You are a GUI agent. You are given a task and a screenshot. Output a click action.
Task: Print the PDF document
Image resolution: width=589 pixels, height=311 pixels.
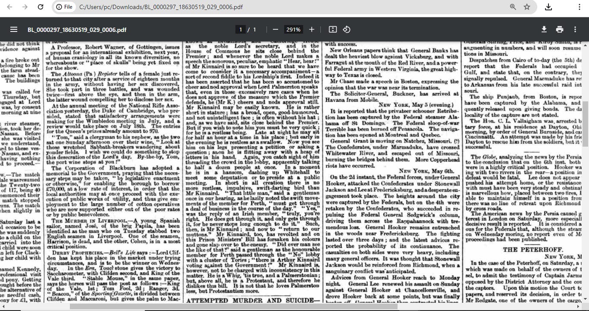tap(560, 29)
